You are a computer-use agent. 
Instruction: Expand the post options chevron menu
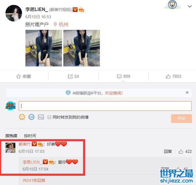click(190, 6)
